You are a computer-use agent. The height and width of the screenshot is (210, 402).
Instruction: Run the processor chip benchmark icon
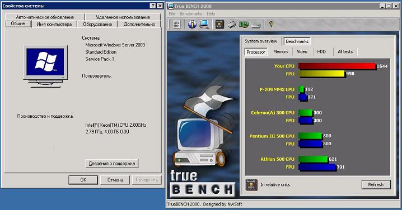219,25
